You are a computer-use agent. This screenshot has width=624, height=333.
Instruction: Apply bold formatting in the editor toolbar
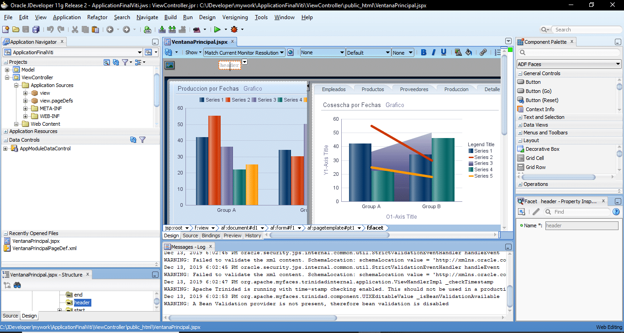(x=423, y=52)
